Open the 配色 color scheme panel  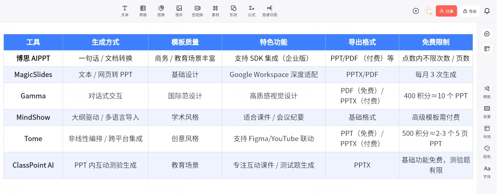pos(487,152)
